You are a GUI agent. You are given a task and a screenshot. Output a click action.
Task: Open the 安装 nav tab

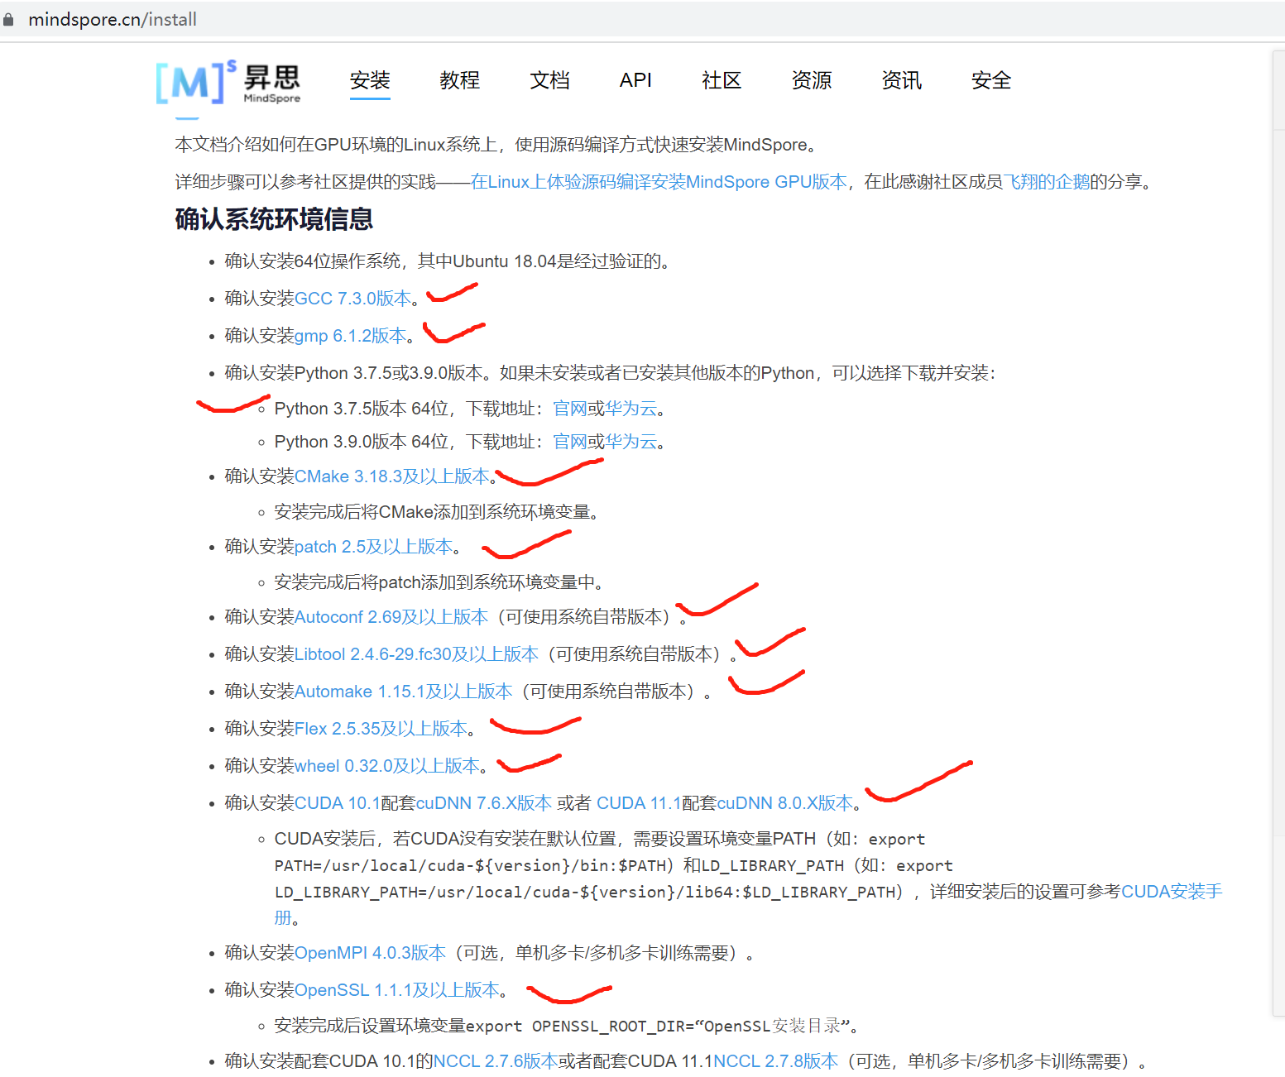pyautogui.click(x=370, y=80)
